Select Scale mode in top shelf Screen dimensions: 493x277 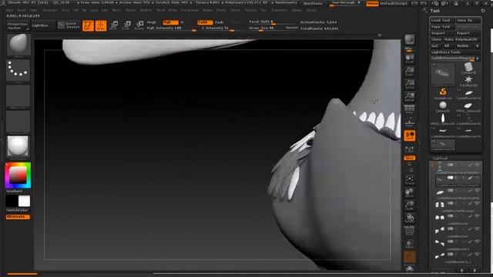pyautogui.click(x=126, y=25)
